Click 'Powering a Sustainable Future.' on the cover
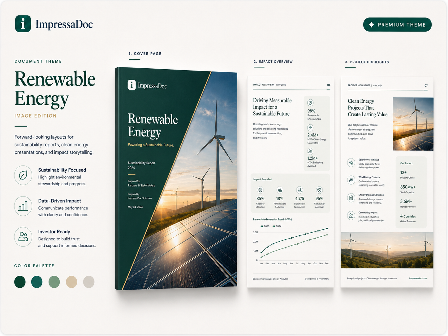Viewport: 448px width, 336px height. [x=151, y=145]
